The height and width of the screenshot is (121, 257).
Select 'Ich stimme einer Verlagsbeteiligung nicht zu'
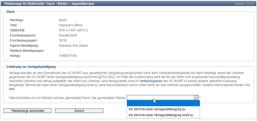tap(161, 115)
